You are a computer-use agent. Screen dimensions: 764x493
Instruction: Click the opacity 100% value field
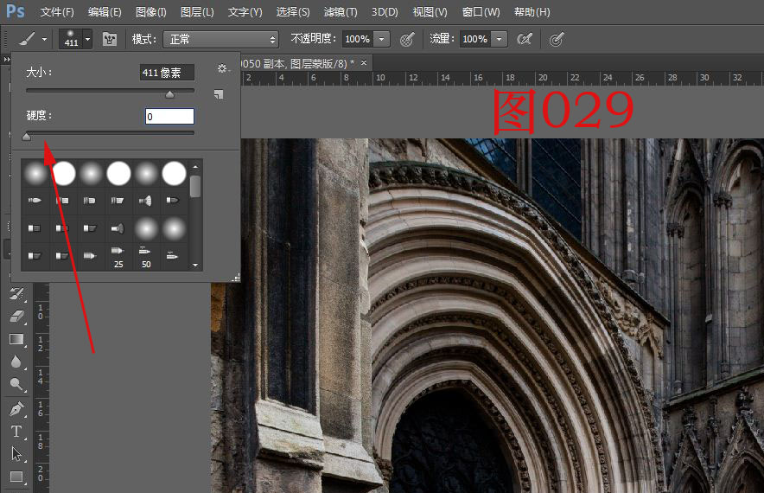click(x=358, y=39)
